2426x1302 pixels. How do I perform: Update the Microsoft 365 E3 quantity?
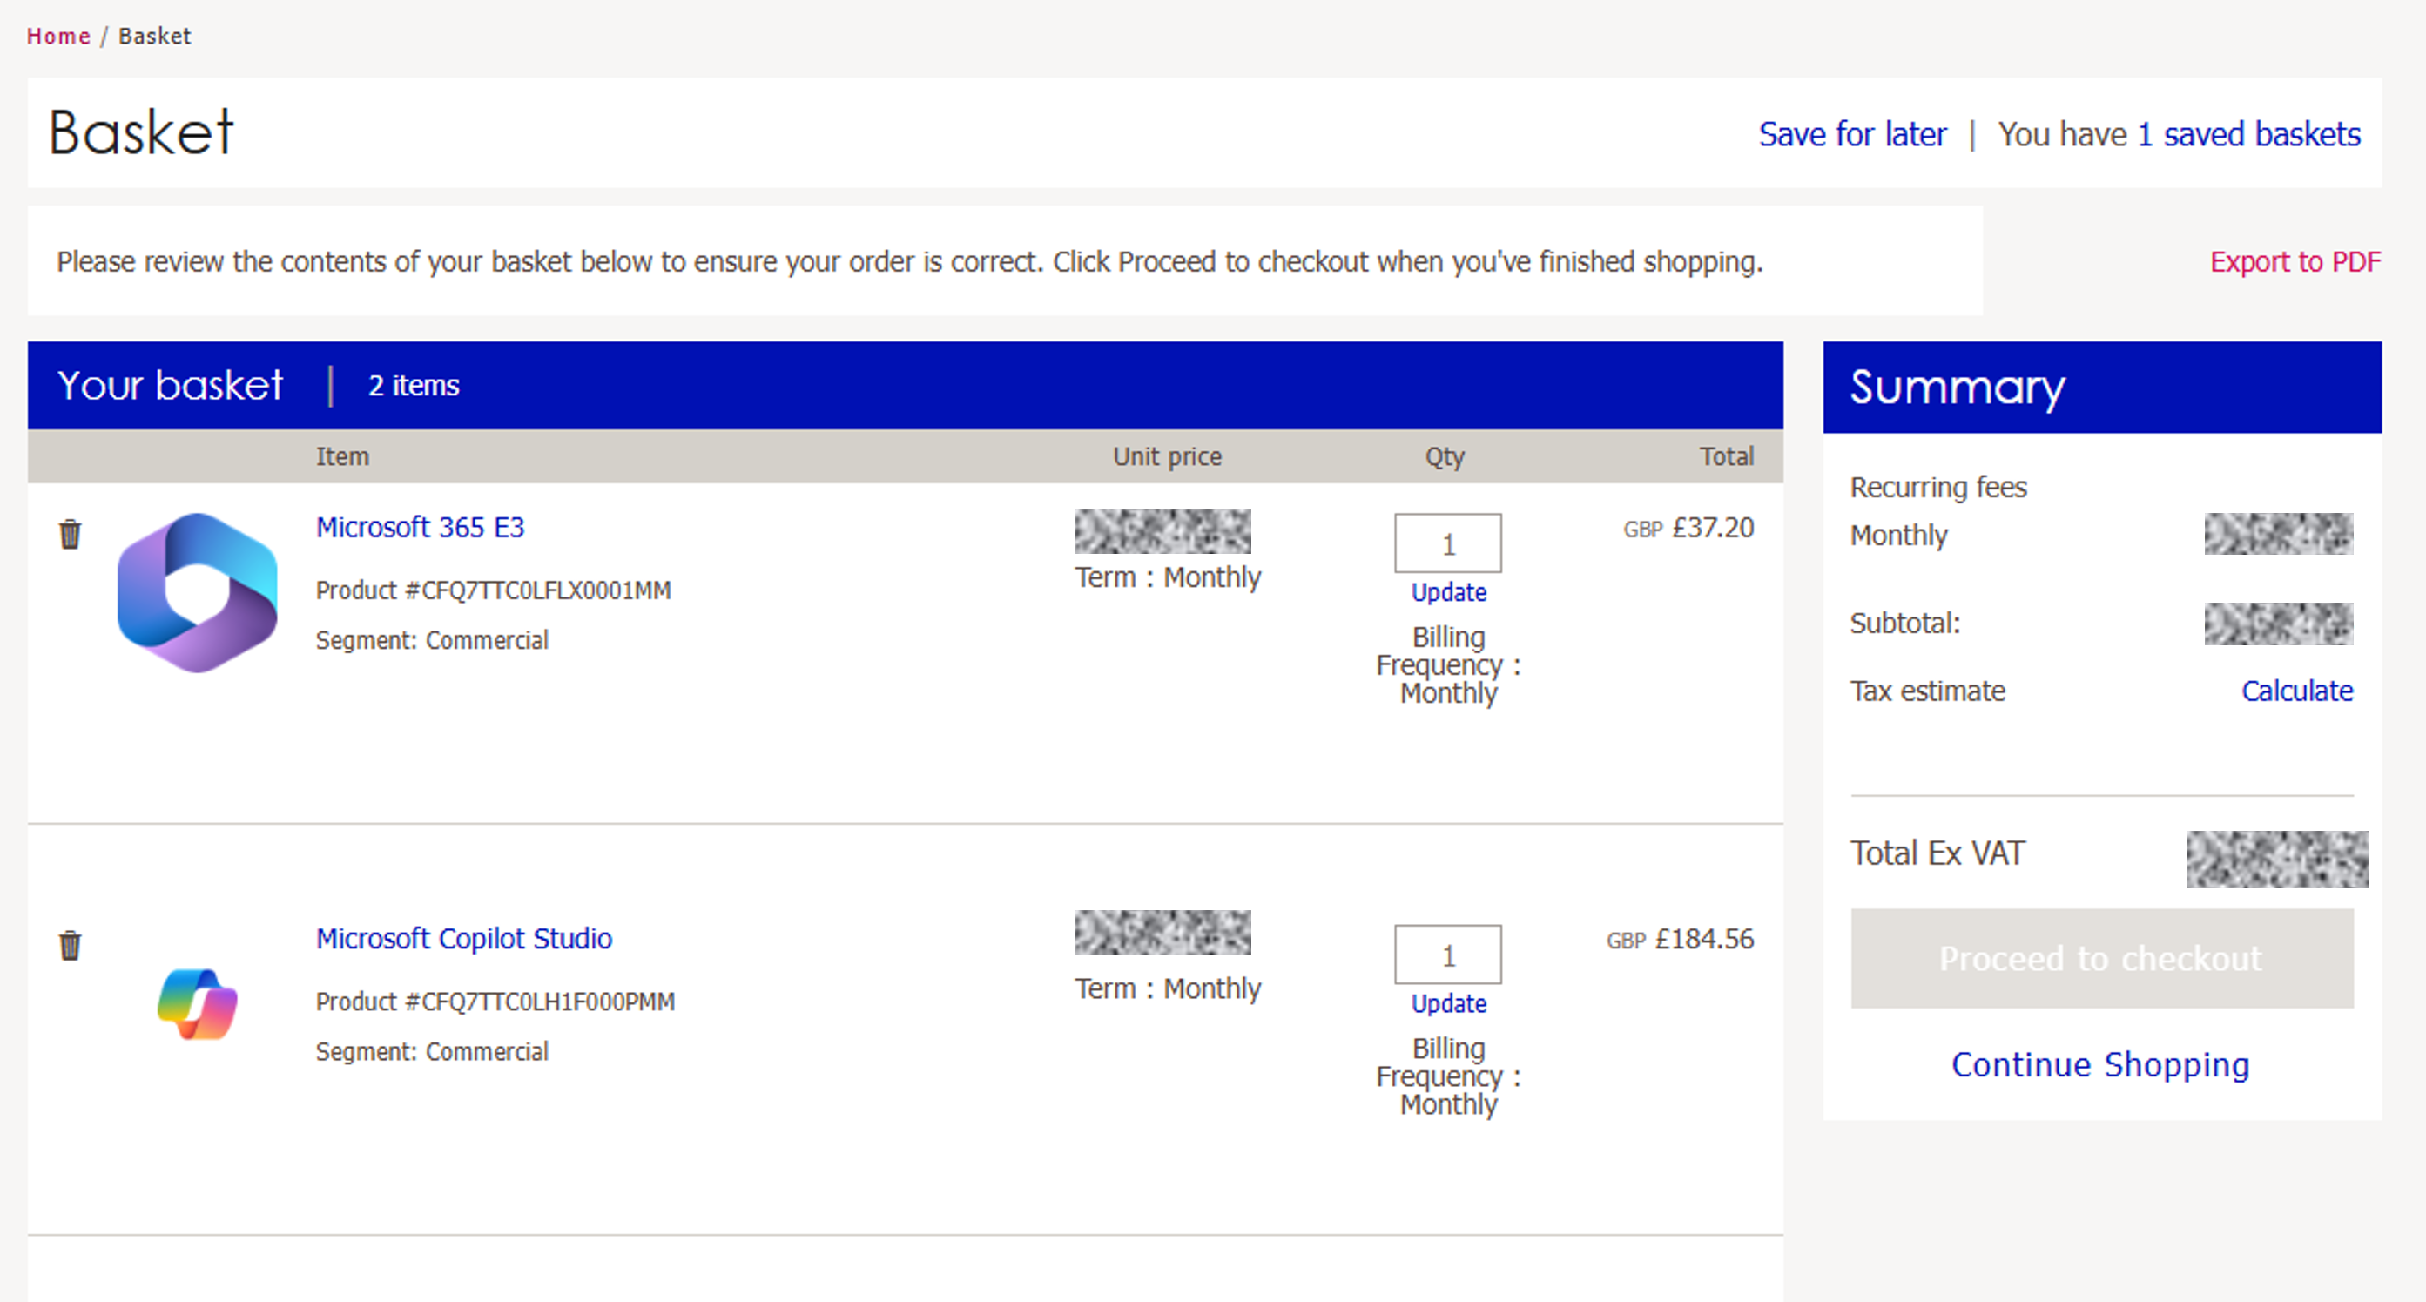[1447, 592]
